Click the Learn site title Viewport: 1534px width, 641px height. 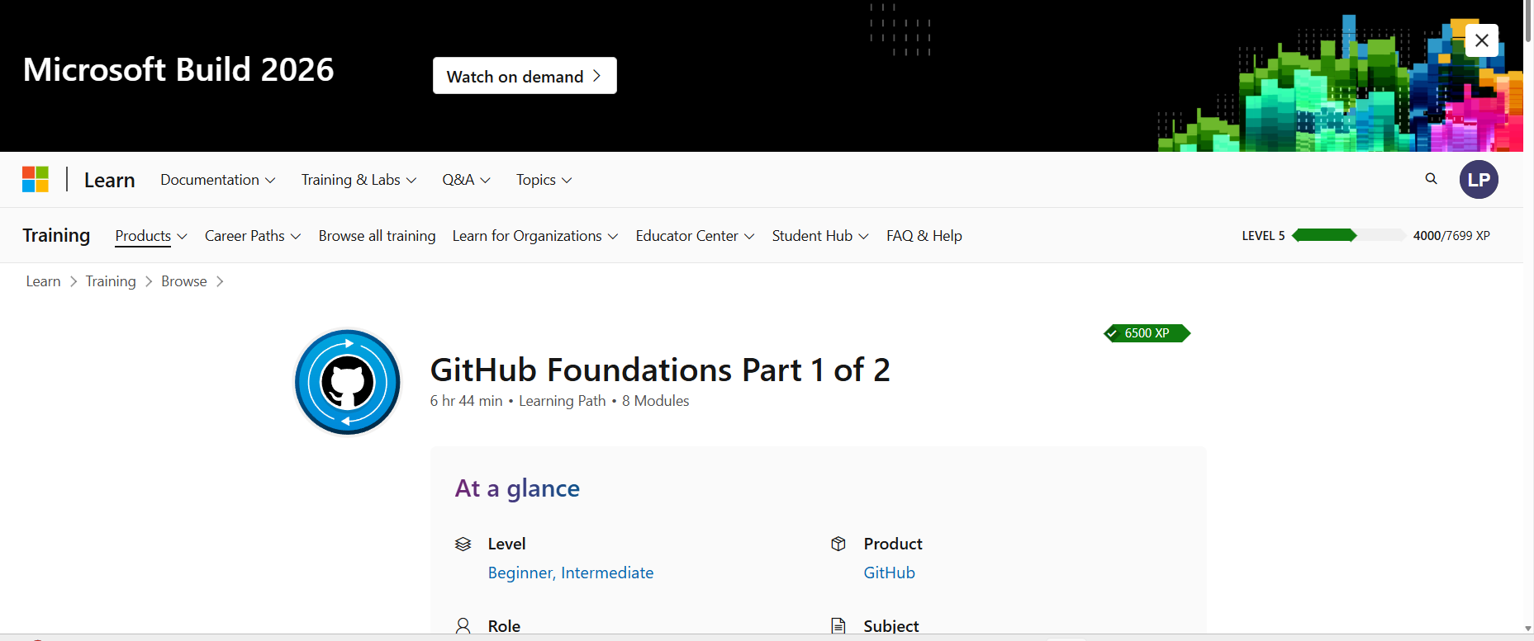point(109,180)
